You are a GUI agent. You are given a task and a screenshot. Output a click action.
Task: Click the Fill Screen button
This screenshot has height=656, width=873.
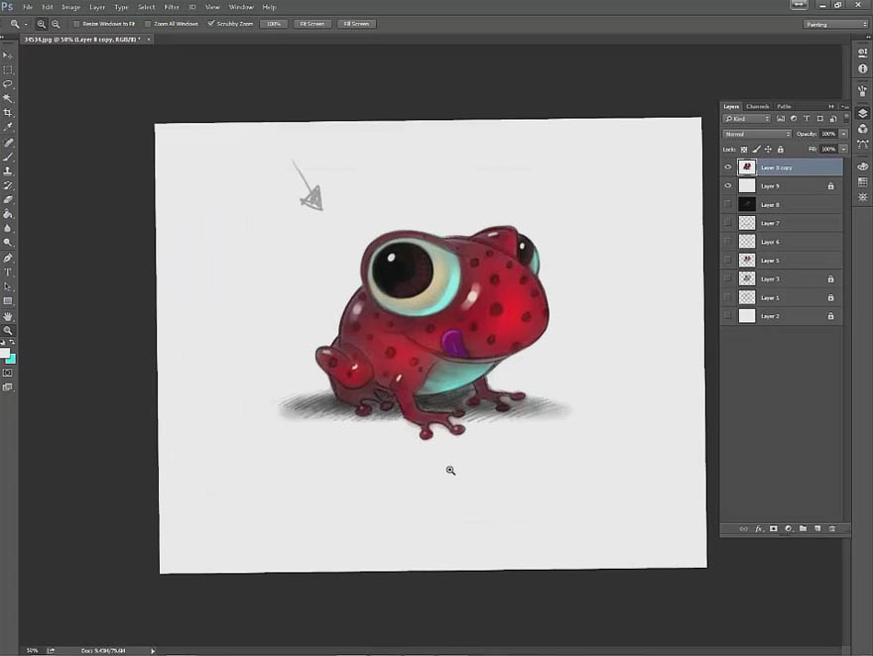356,24
